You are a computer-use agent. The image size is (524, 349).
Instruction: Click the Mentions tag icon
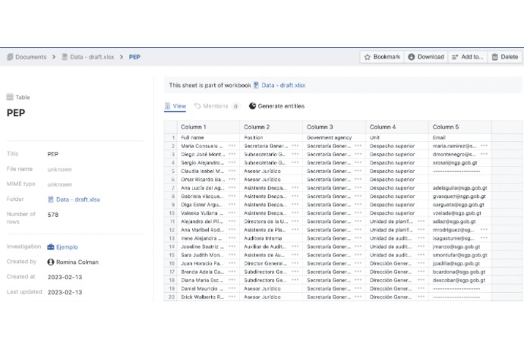click(197, 106)
